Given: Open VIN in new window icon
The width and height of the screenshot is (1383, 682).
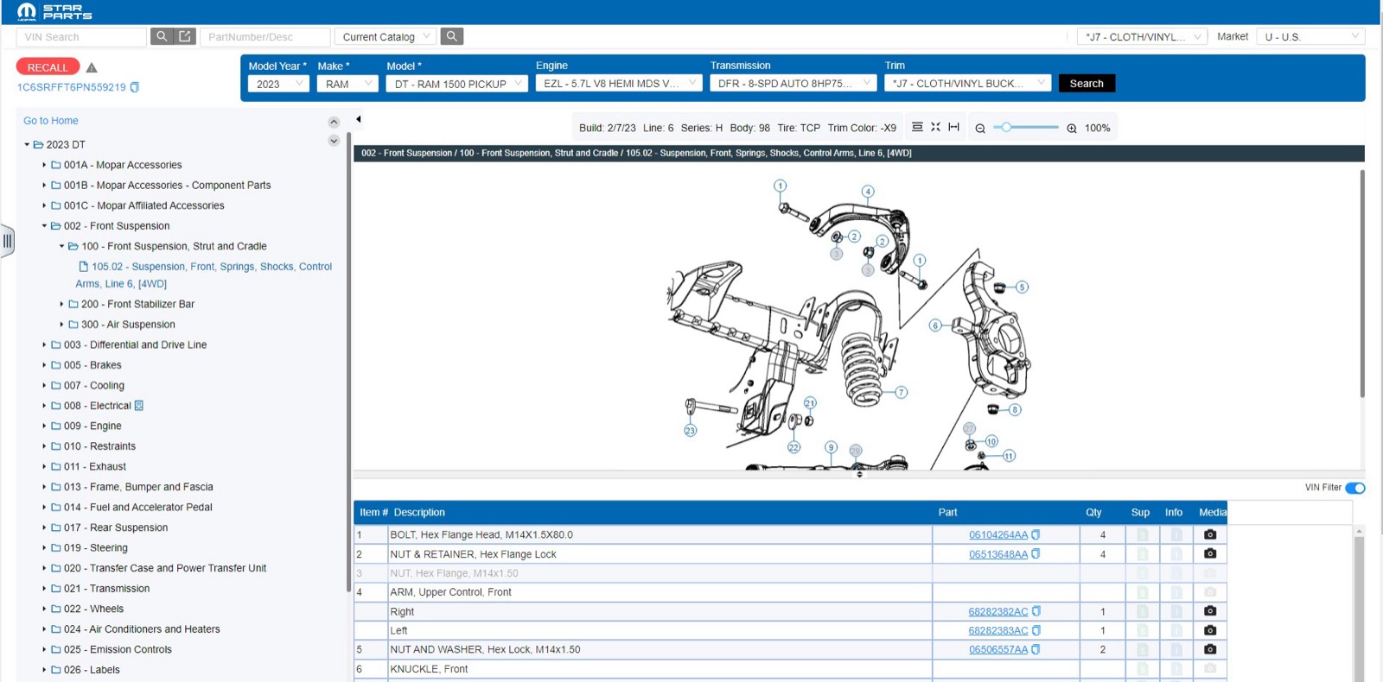Looking at the screenshot, I should click(x=184, y=36).
